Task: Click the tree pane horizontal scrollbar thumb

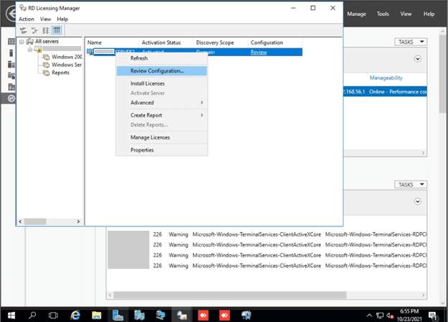Action: pos(35,221)
